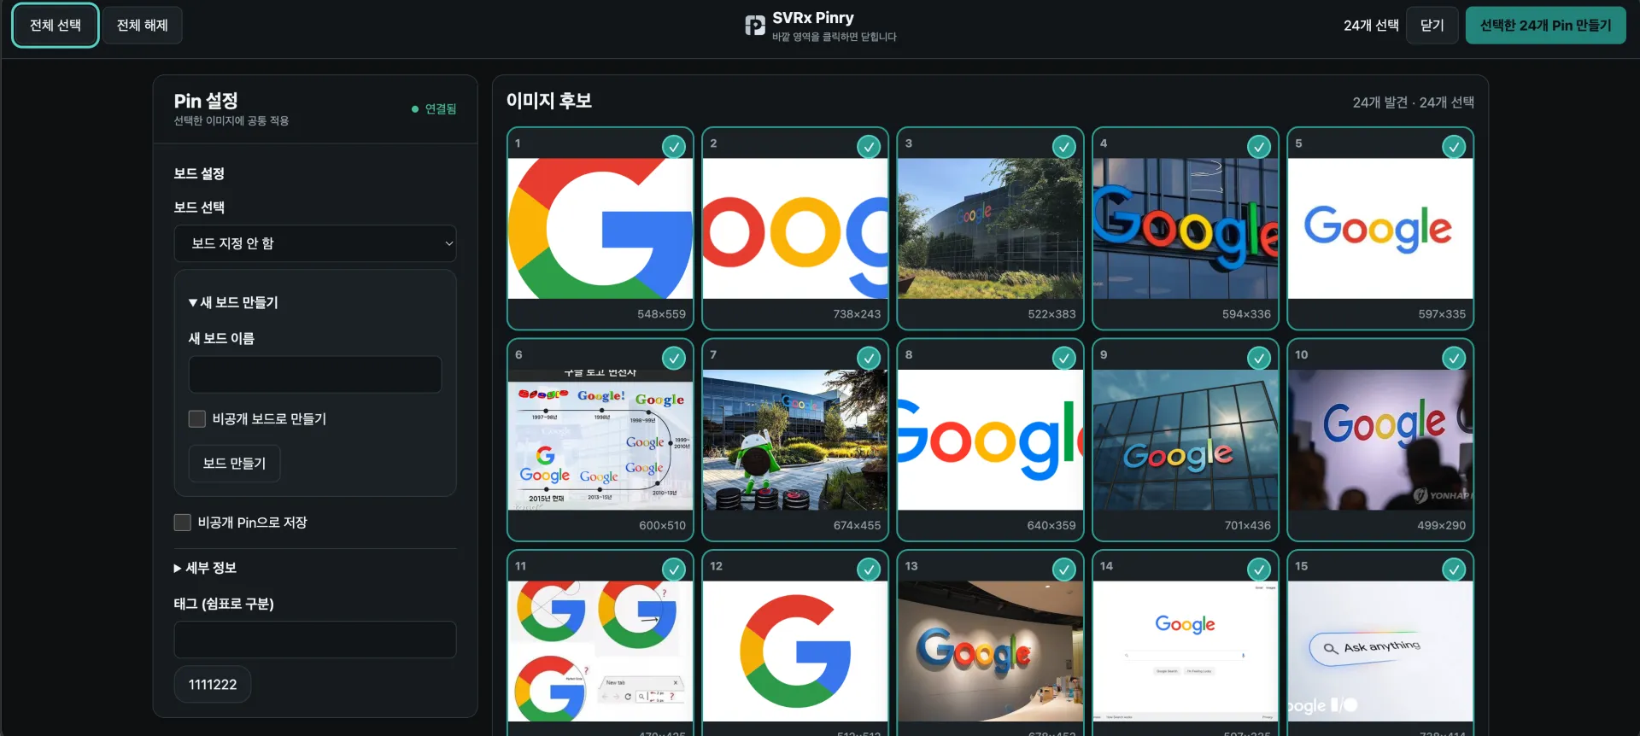Select the 640×359 Google wordmark thumbnail
Image resolution: width=1640 pixels, height=736 pixels.
990,440
